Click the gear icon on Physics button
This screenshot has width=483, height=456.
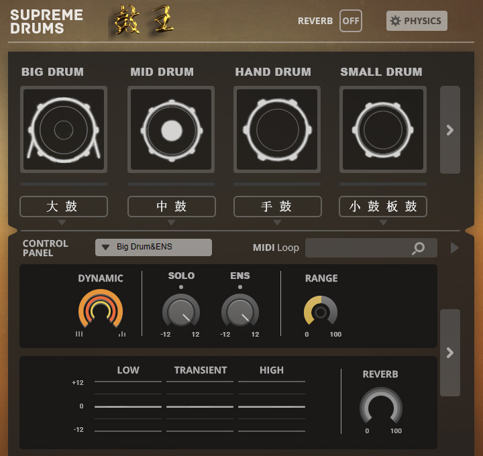(395, 21)
